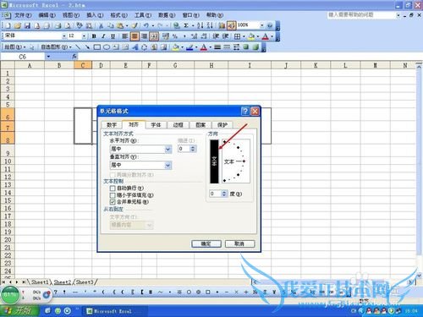Select the Oval drawing tool

pos(107,47)
